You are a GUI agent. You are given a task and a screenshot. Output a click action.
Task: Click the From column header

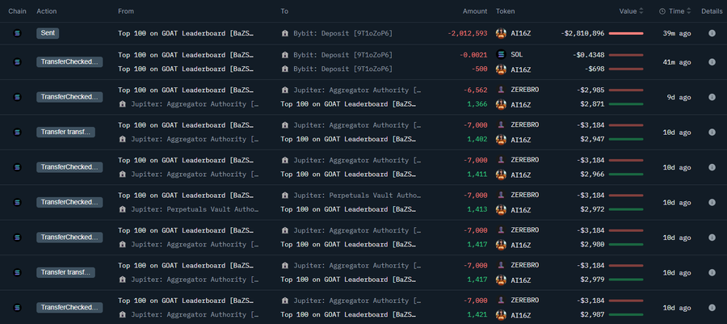[126, 11]
